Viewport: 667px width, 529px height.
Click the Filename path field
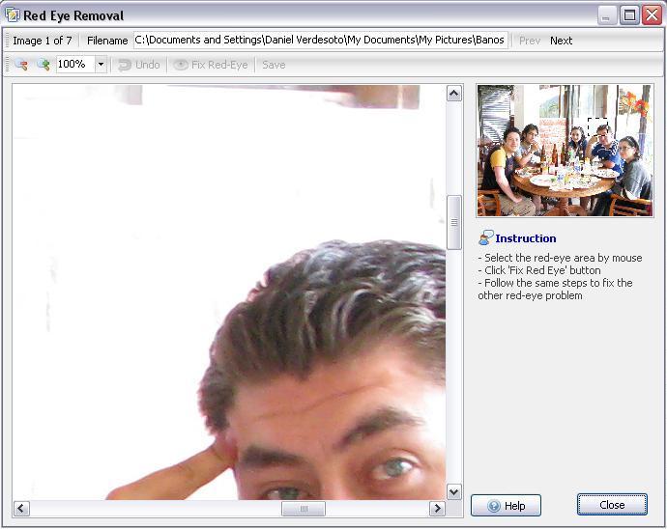pyautogui.click(x=320, y=40)
